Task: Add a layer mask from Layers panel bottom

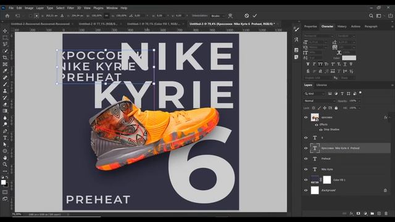Action: click(x=358, y=213)
